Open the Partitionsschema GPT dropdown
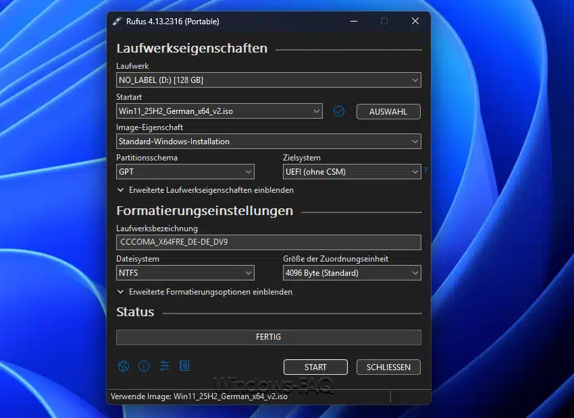The height and width of the screenshot is (418, 574). (185, 172)
